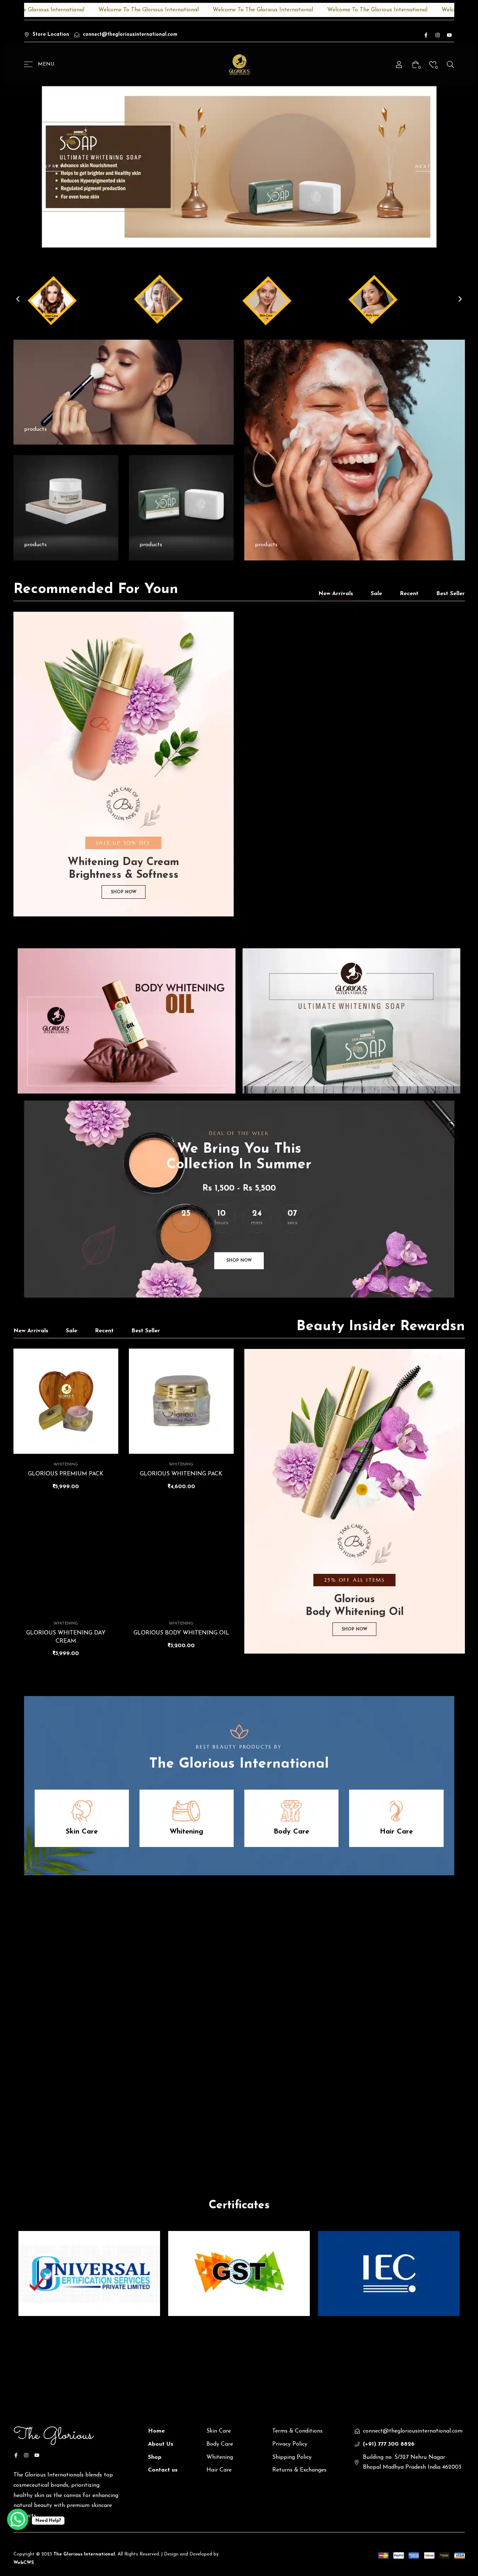Open Facebook icon in top bar

click(426, 35)
